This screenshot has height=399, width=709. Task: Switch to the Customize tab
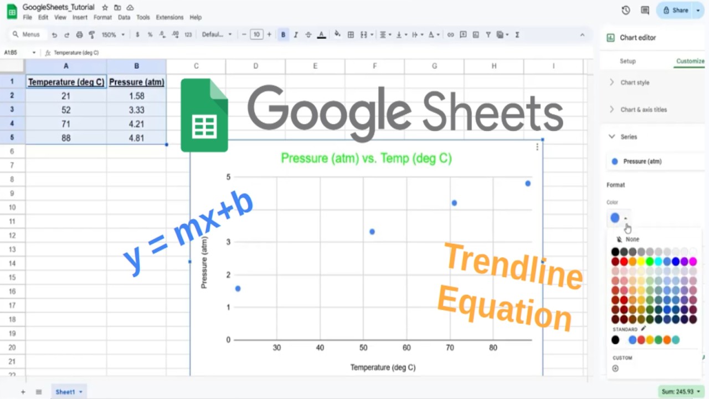click(x=690, y=61)
